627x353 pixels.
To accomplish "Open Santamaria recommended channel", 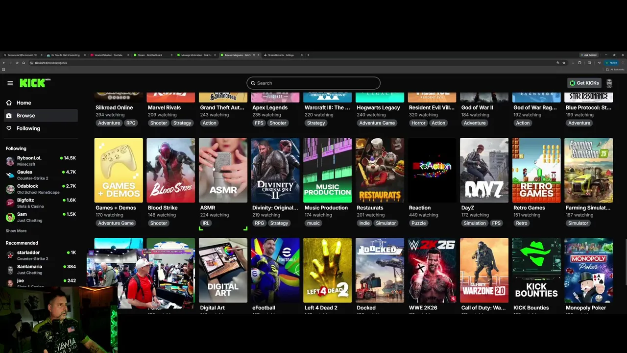I will pos(40,269).
